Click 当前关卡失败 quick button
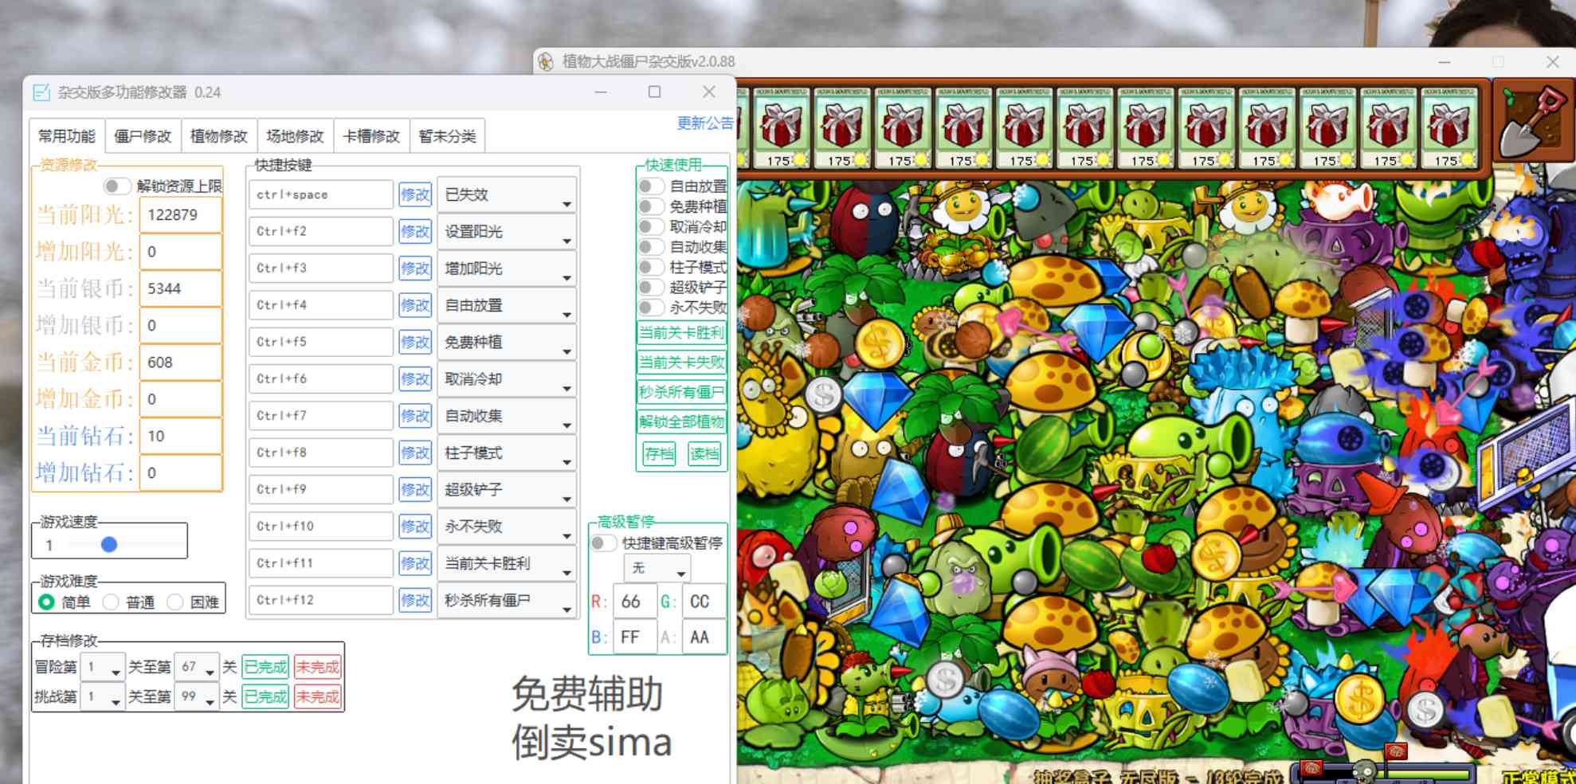The width and height of the screenshot is (1576, 784). click(681, 363)
